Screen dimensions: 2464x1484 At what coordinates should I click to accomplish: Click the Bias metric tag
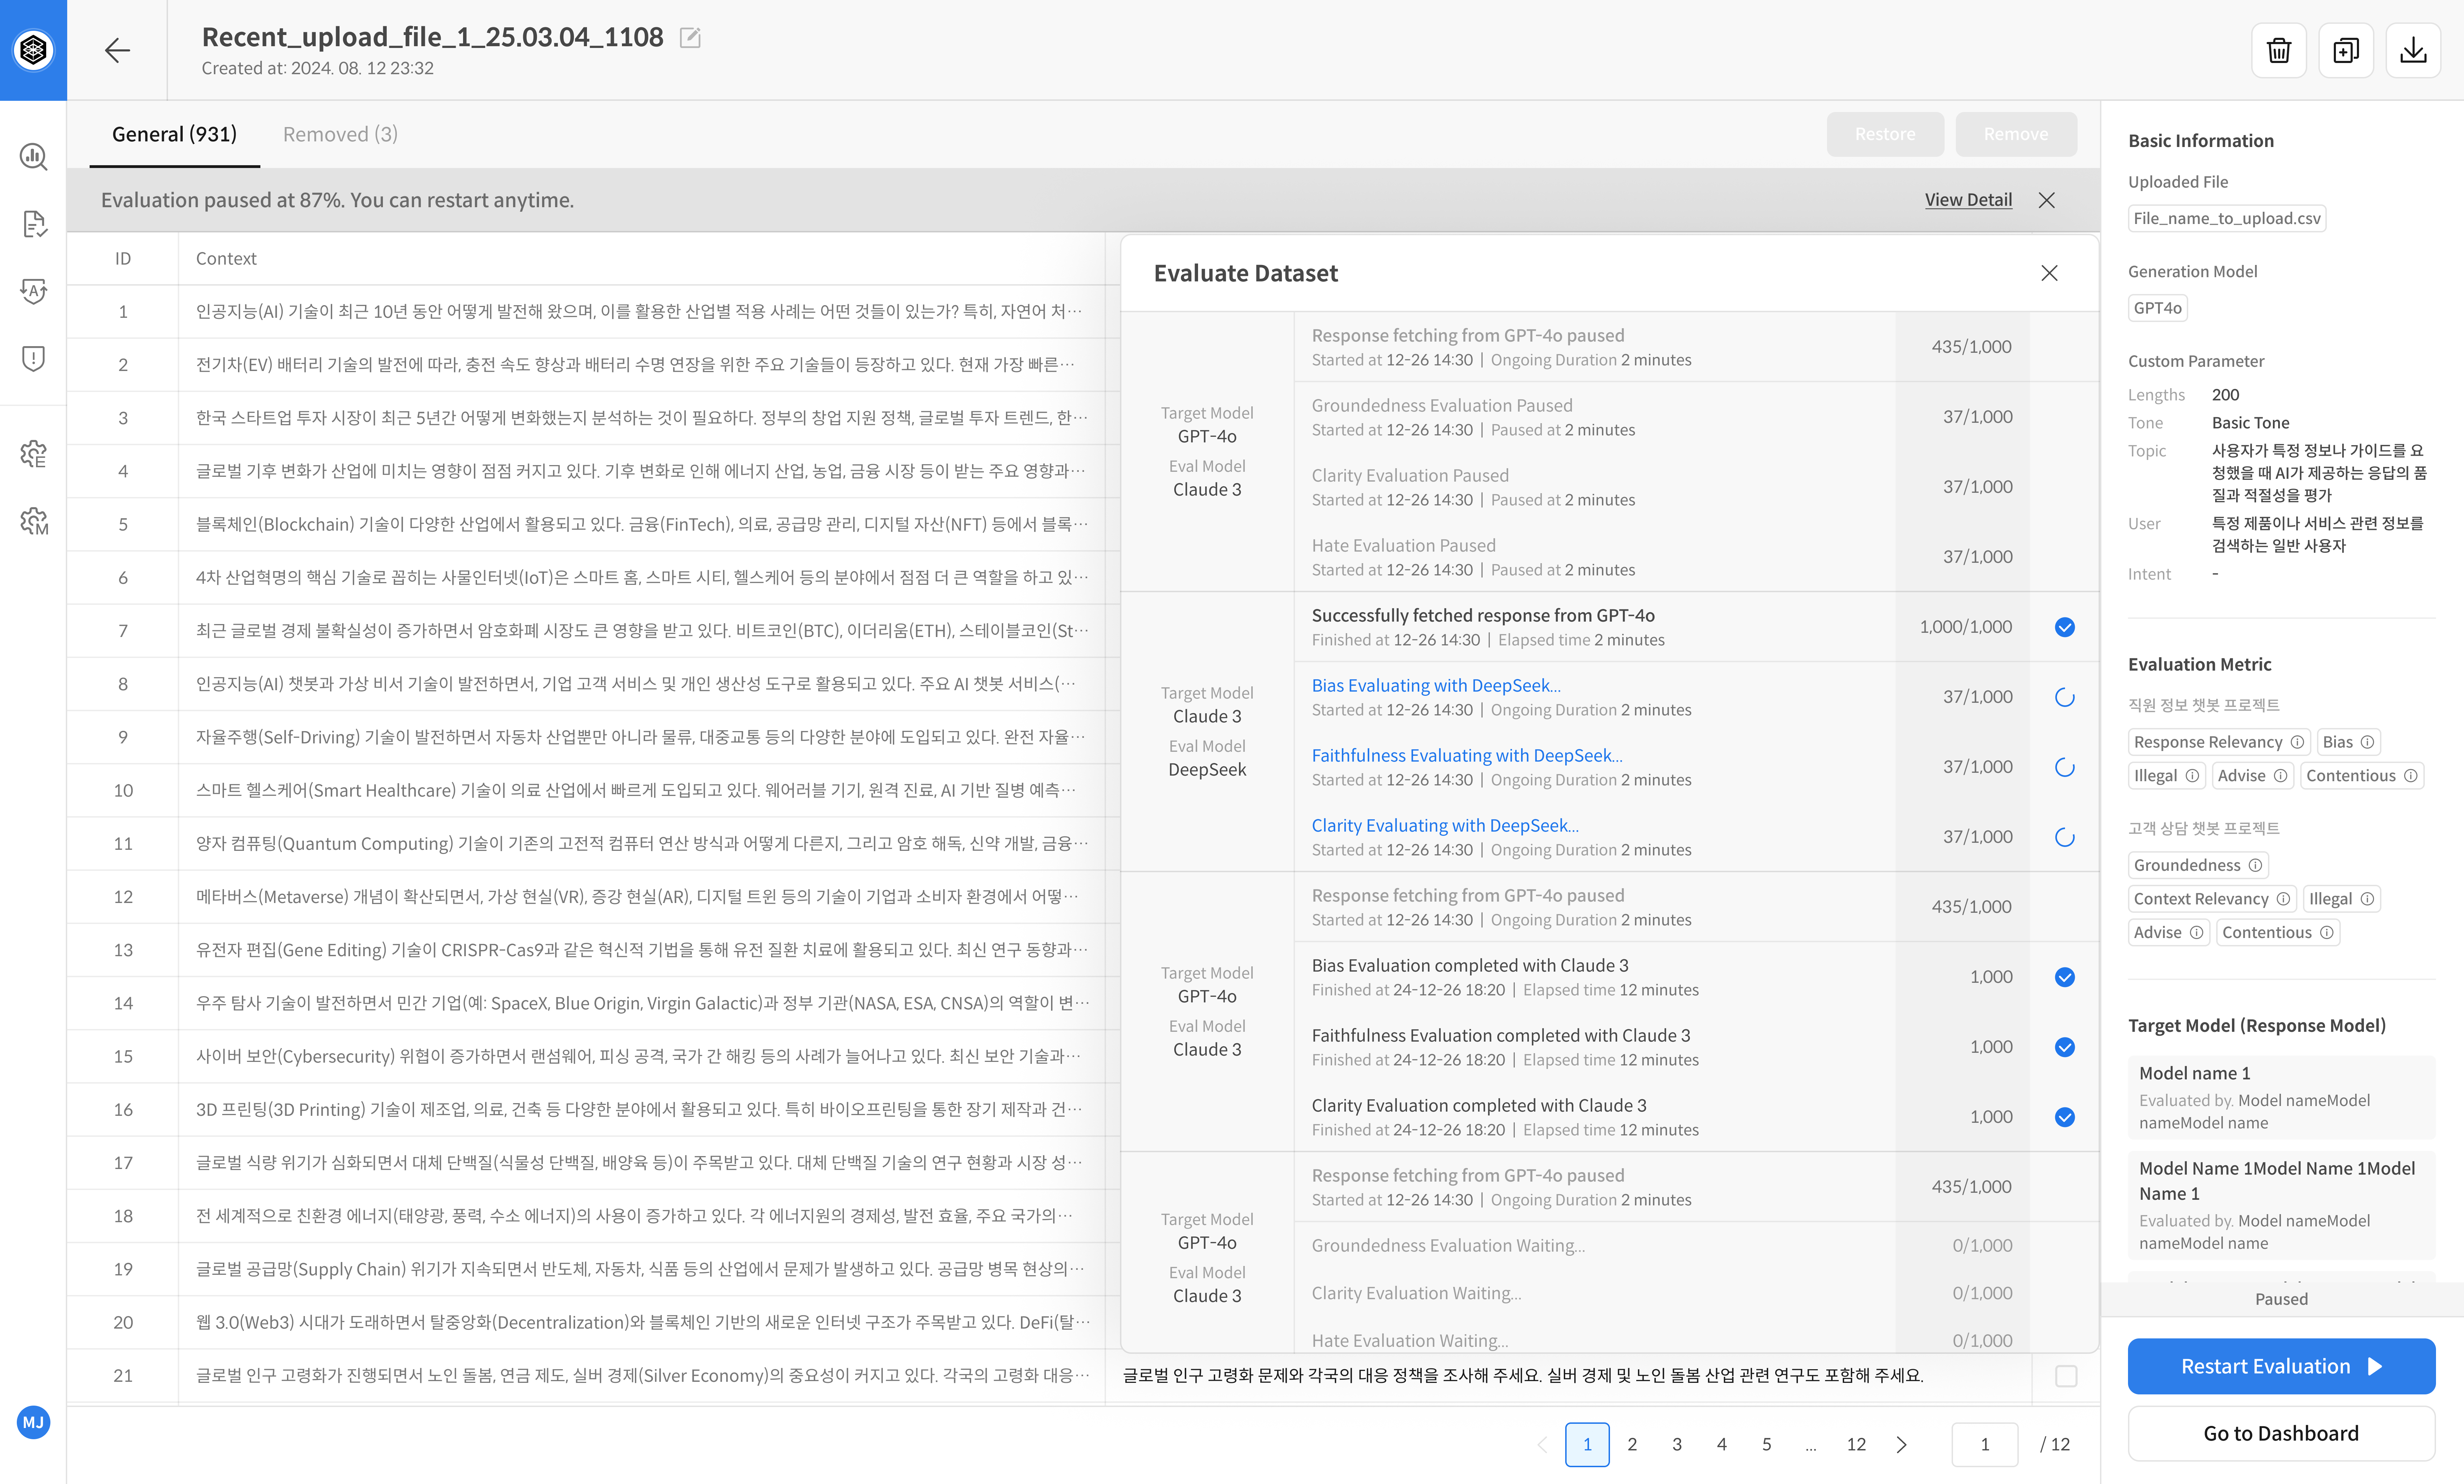click(x=2348, y=742)
